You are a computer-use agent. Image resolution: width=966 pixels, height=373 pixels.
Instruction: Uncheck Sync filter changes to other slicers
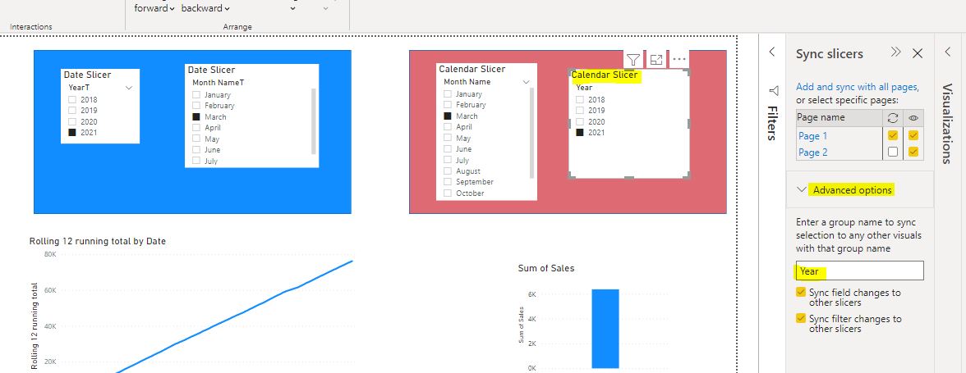pyautogui.click(x=801, y=318)
